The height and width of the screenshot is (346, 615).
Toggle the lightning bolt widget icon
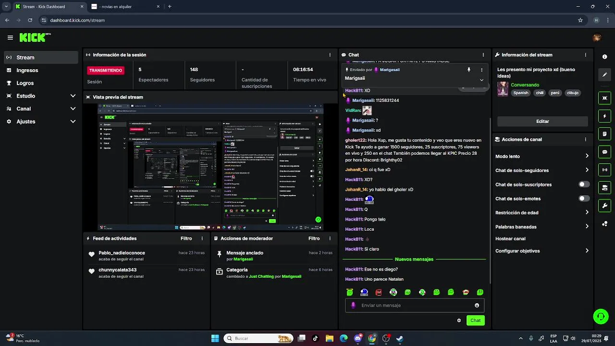(604, 116)
